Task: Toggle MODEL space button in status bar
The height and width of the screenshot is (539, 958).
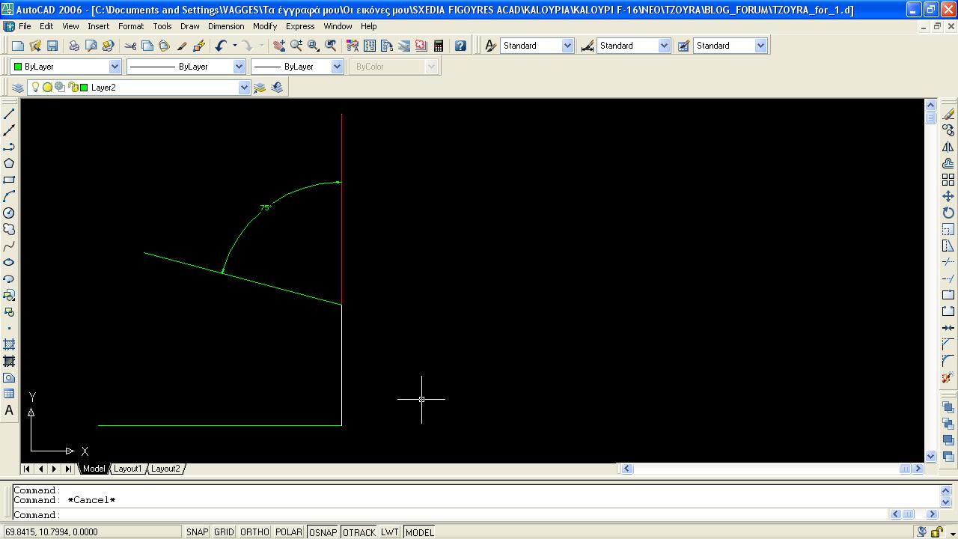Action: coord(419,532)
